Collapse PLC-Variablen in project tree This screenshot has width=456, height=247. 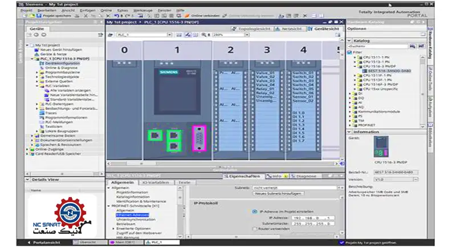point(37,86)
